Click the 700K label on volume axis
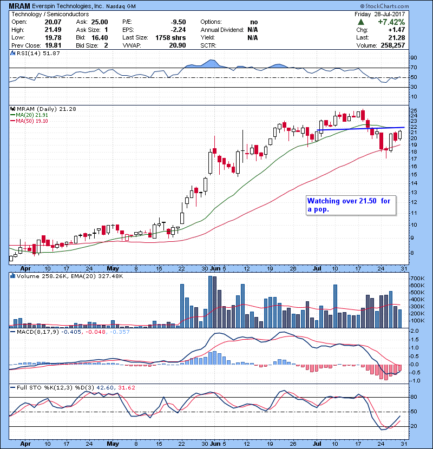The image size is (433, 449). pyautogui.click(x=417, y=279)
